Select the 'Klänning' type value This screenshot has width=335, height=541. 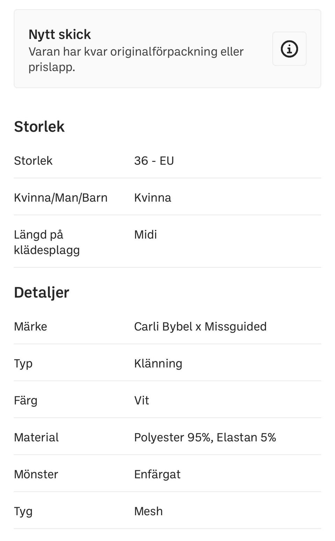coord(158,363)
